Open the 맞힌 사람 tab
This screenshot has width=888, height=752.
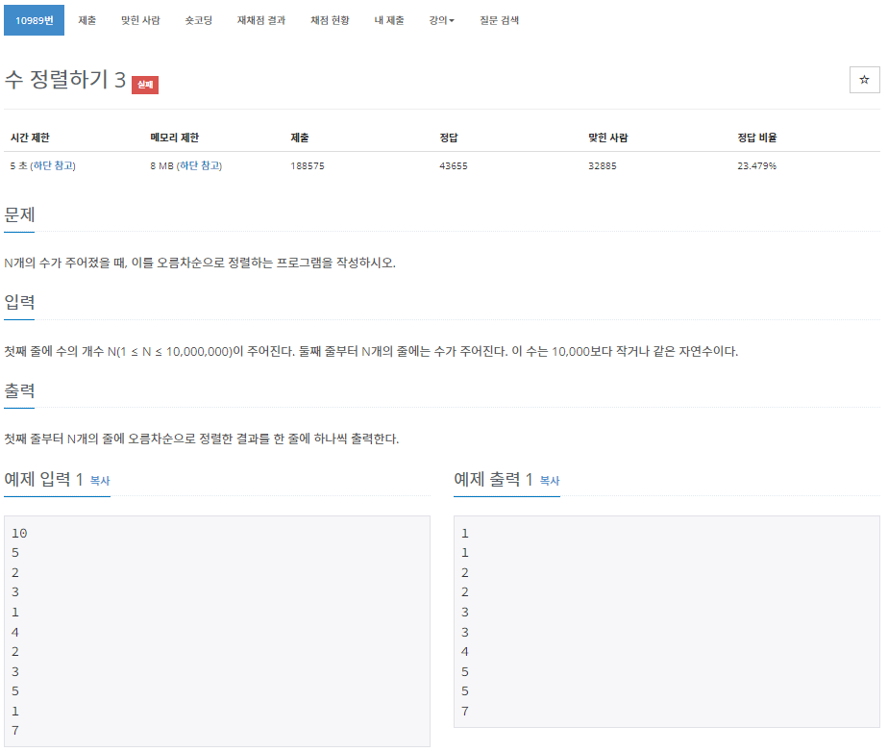pos(140,20)
